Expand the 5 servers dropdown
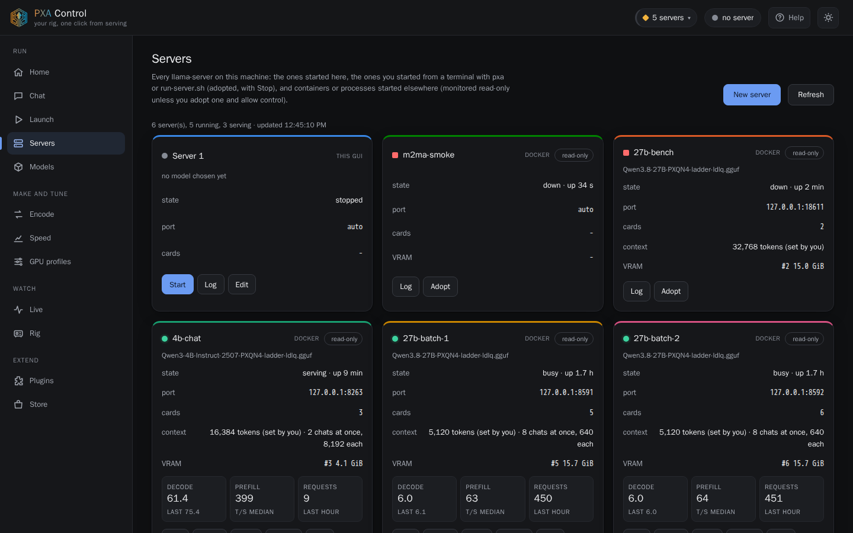The height and width of the screenshot is (533, 853). (666, 18)
